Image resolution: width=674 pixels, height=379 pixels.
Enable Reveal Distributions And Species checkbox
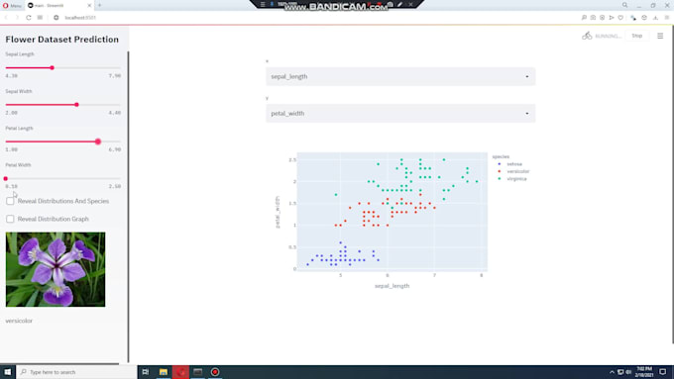pos(10,201)
